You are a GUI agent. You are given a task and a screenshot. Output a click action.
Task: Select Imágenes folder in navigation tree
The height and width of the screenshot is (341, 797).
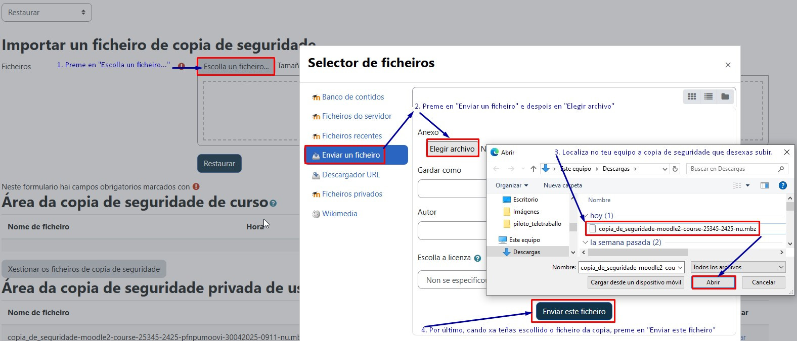pos(526,212)
